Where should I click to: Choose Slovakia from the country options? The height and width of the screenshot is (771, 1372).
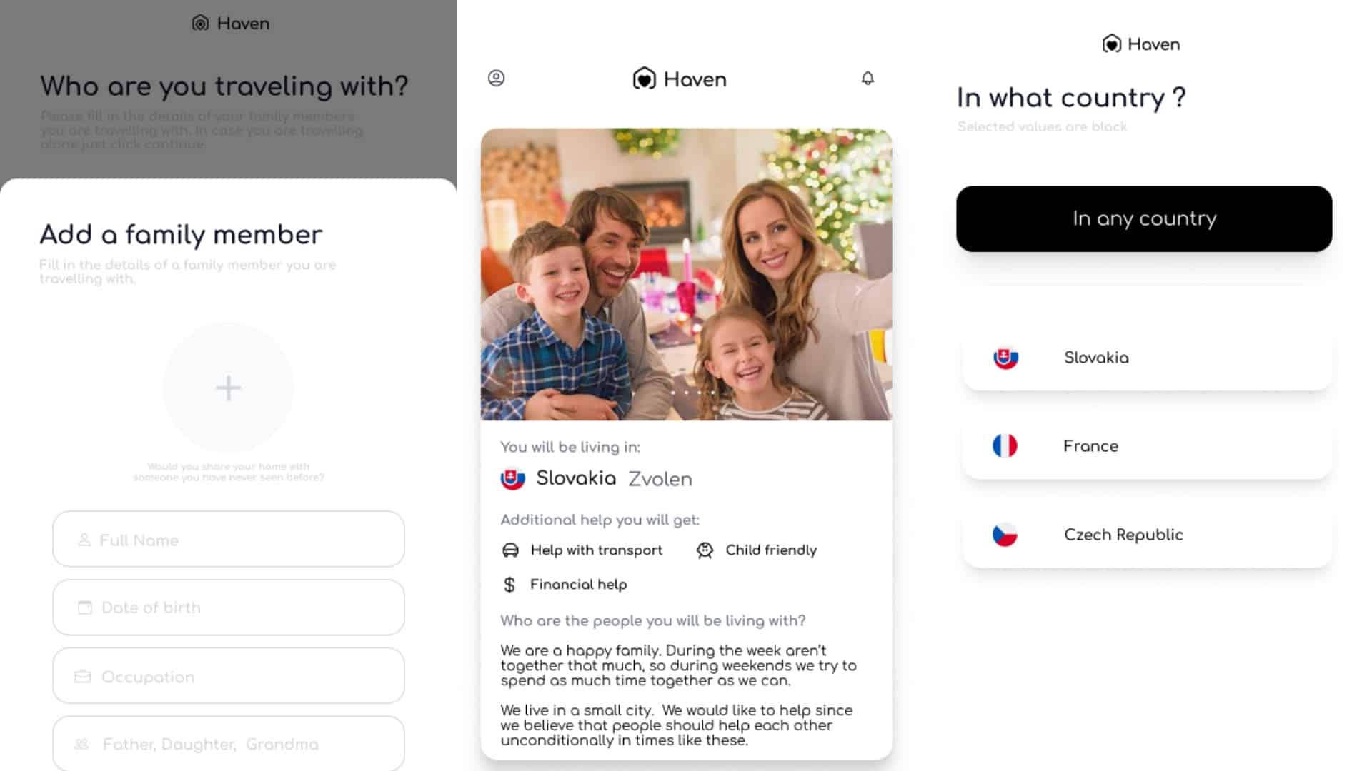[1147, 358]
